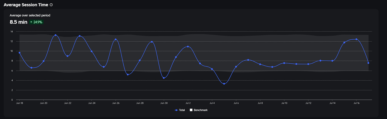Select the final data point after Jul 16
The image size is (387, 119).
click(x=368, y=63)
